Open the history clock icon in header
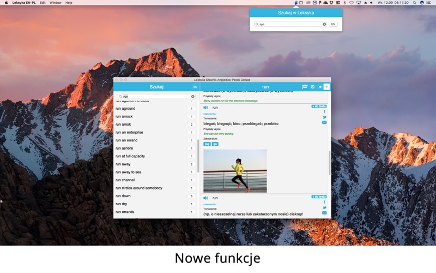The width and height of the screenshot is (436, 273). click(312, 87)
